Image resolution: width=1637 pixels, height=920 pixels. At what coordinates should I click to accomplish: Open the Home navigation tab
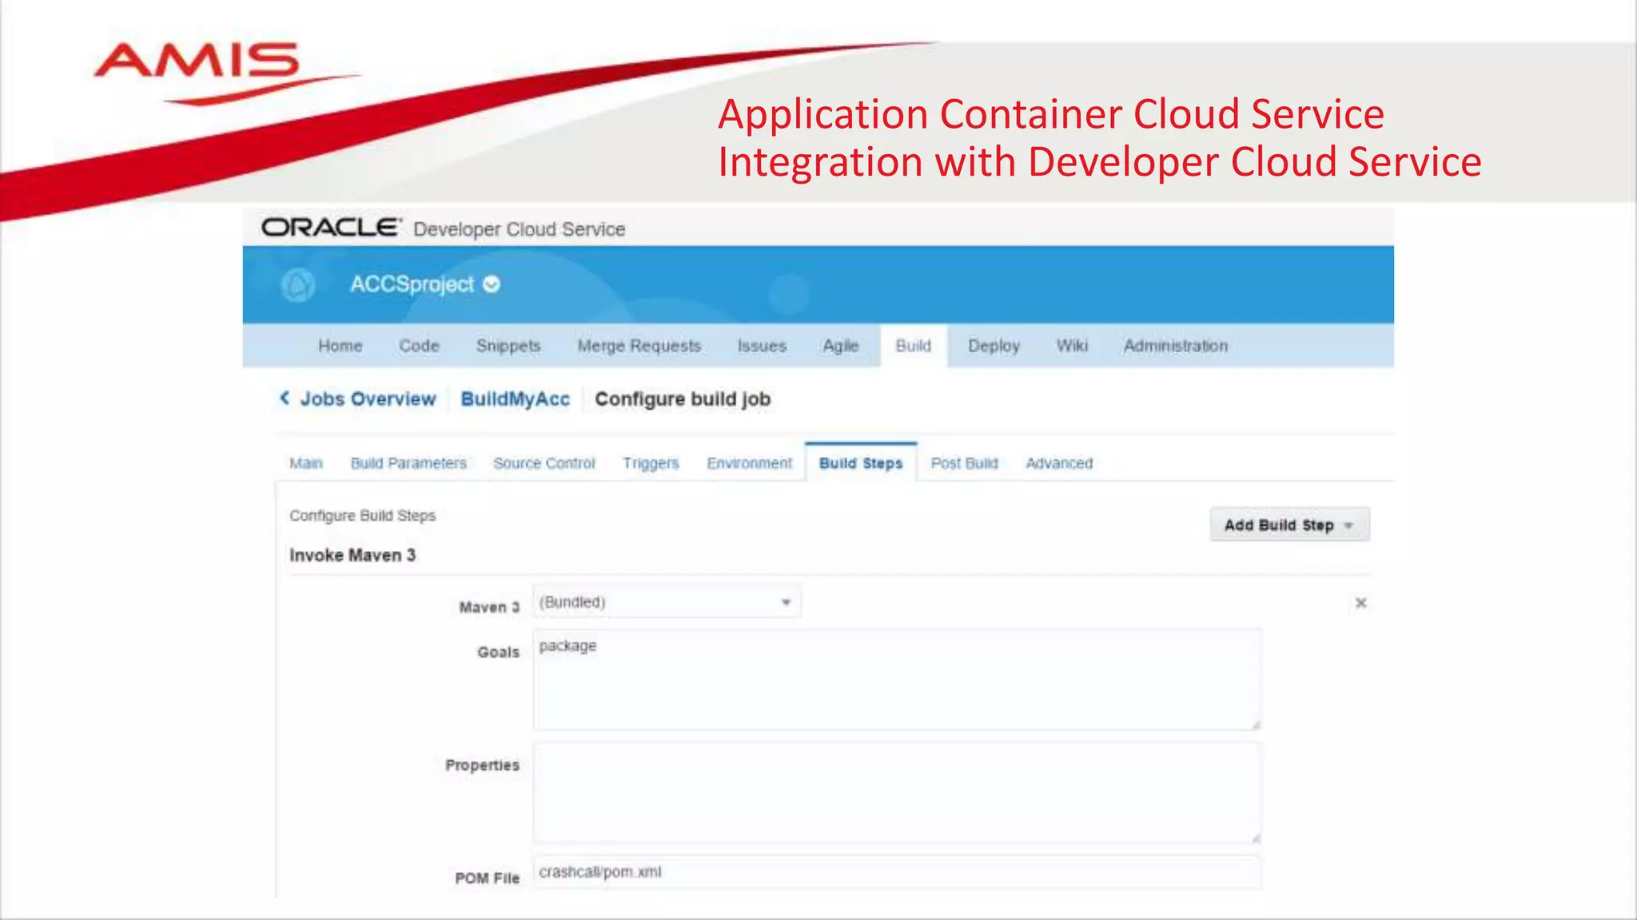pos(341,346)
